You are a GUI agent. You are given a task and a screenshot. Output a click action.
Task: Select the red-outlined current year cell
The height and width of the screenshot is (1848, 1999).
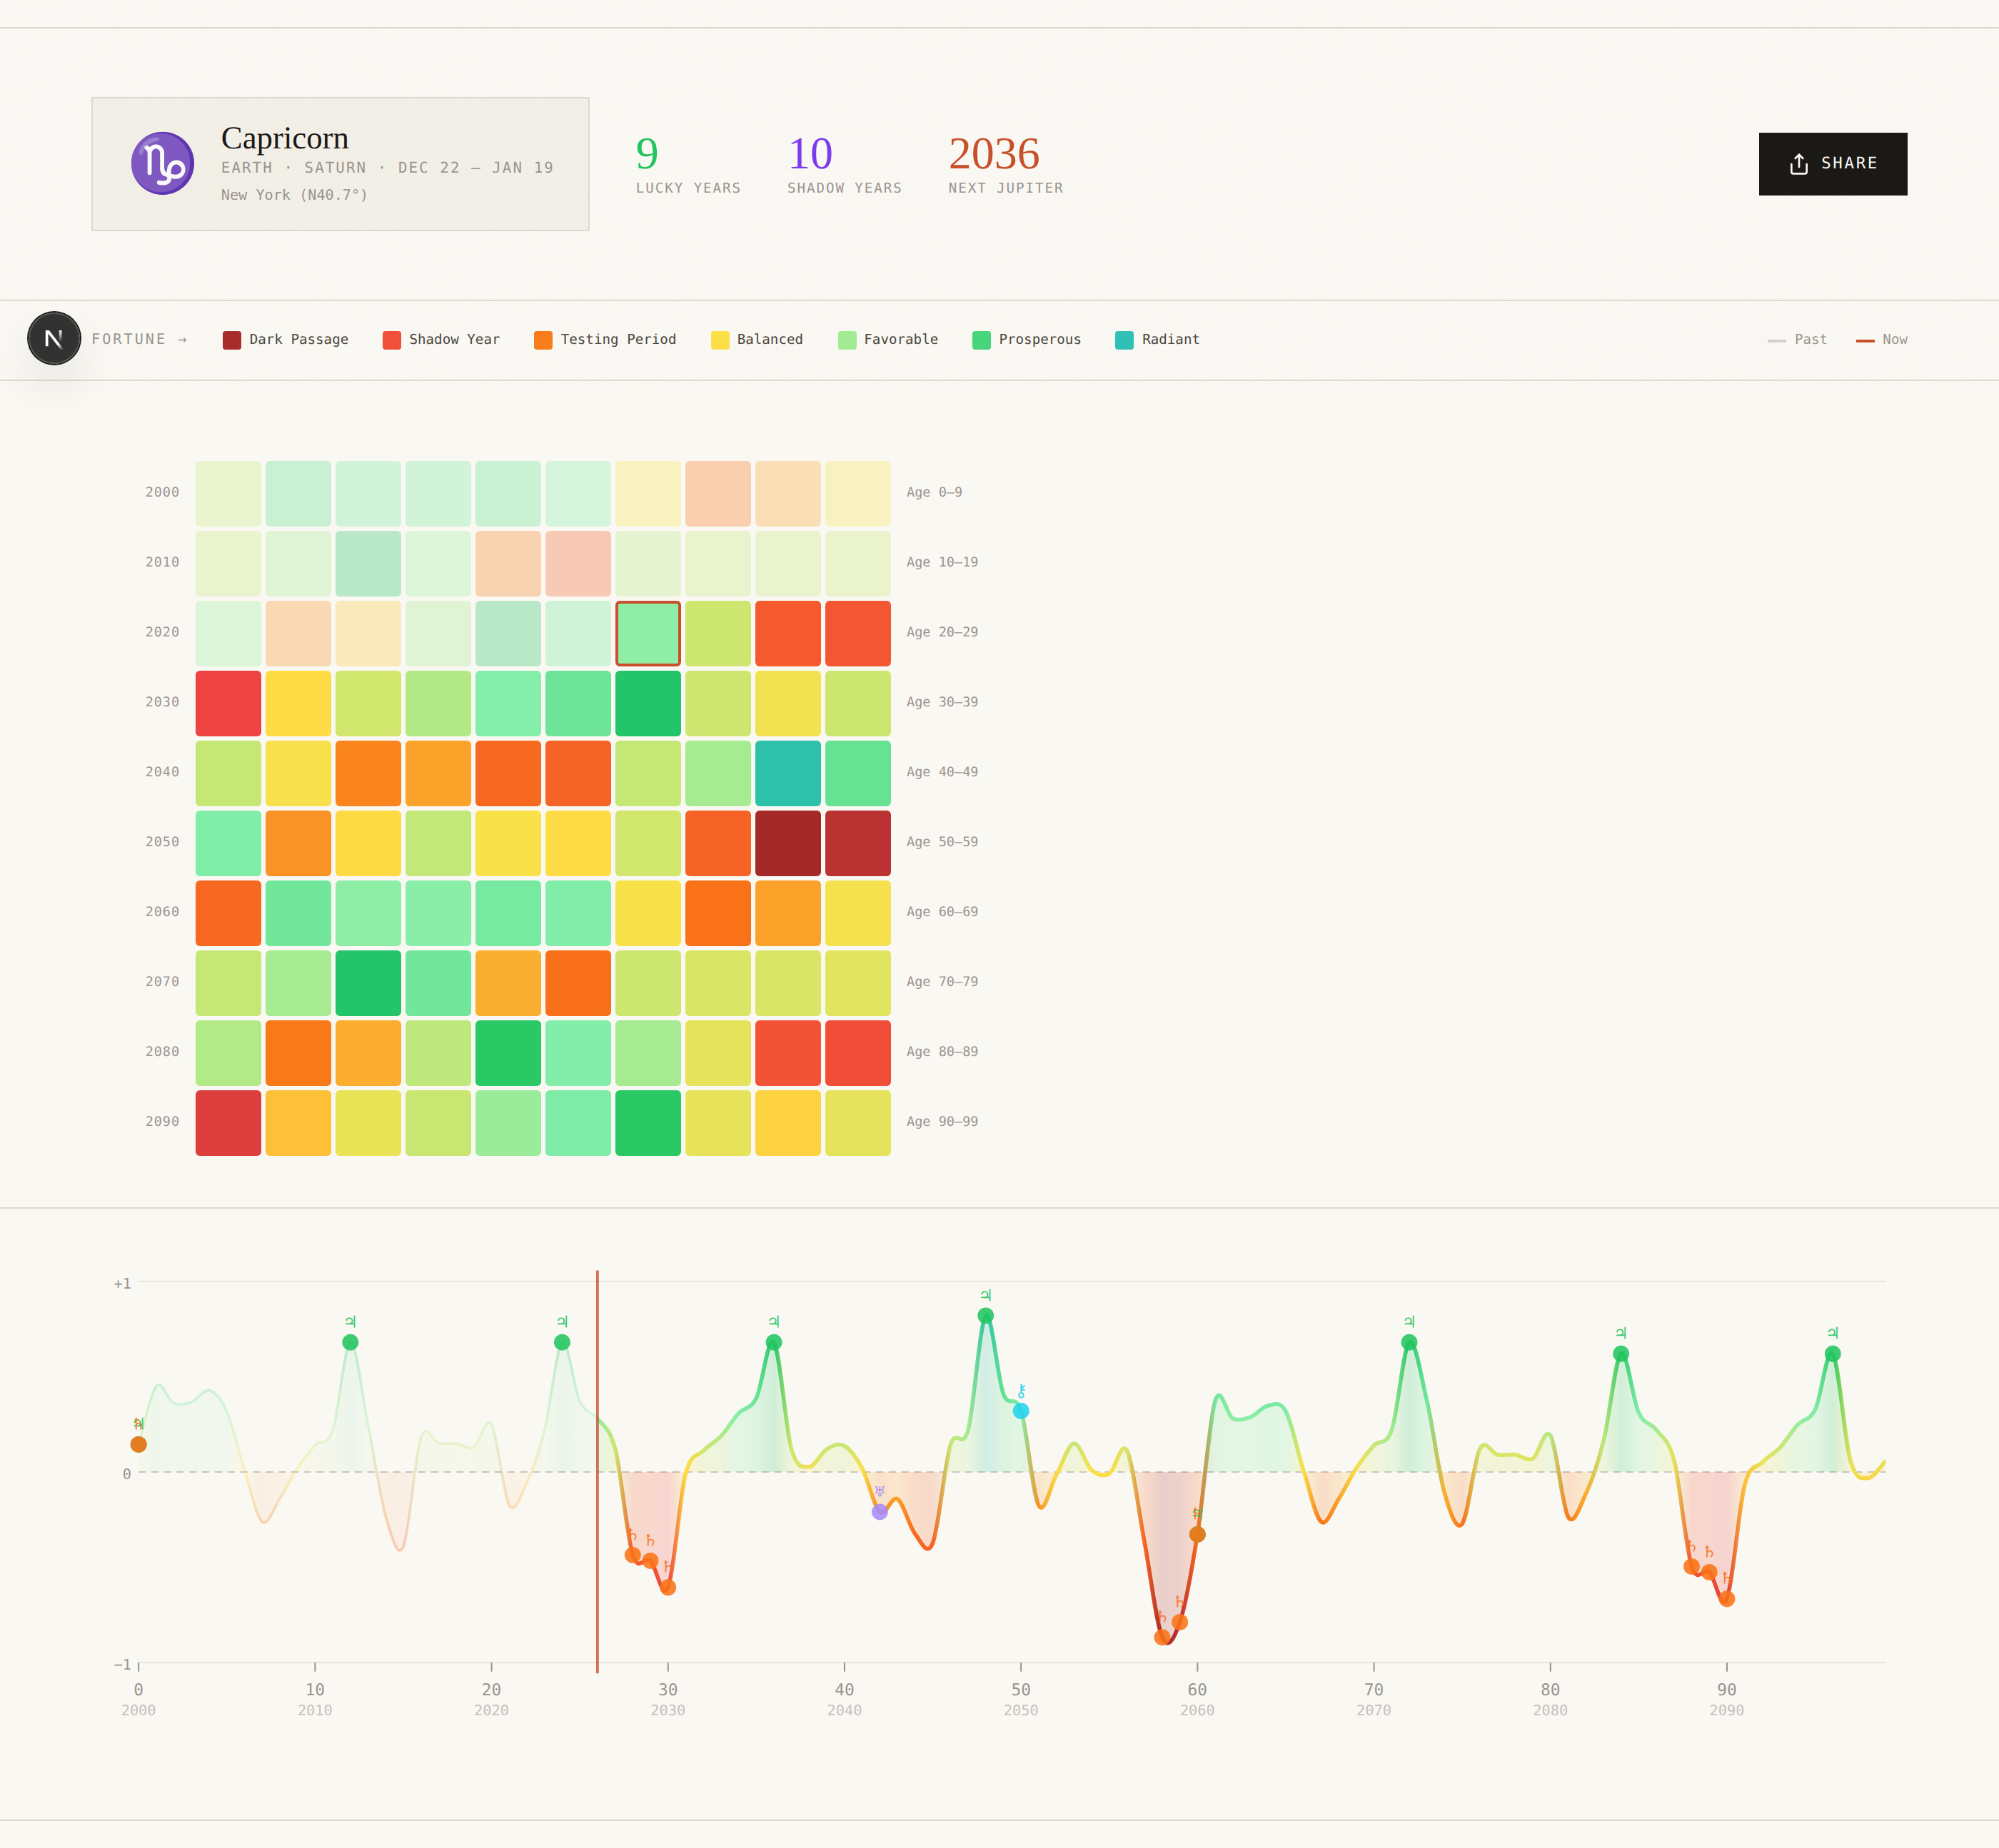click(648, 633)
